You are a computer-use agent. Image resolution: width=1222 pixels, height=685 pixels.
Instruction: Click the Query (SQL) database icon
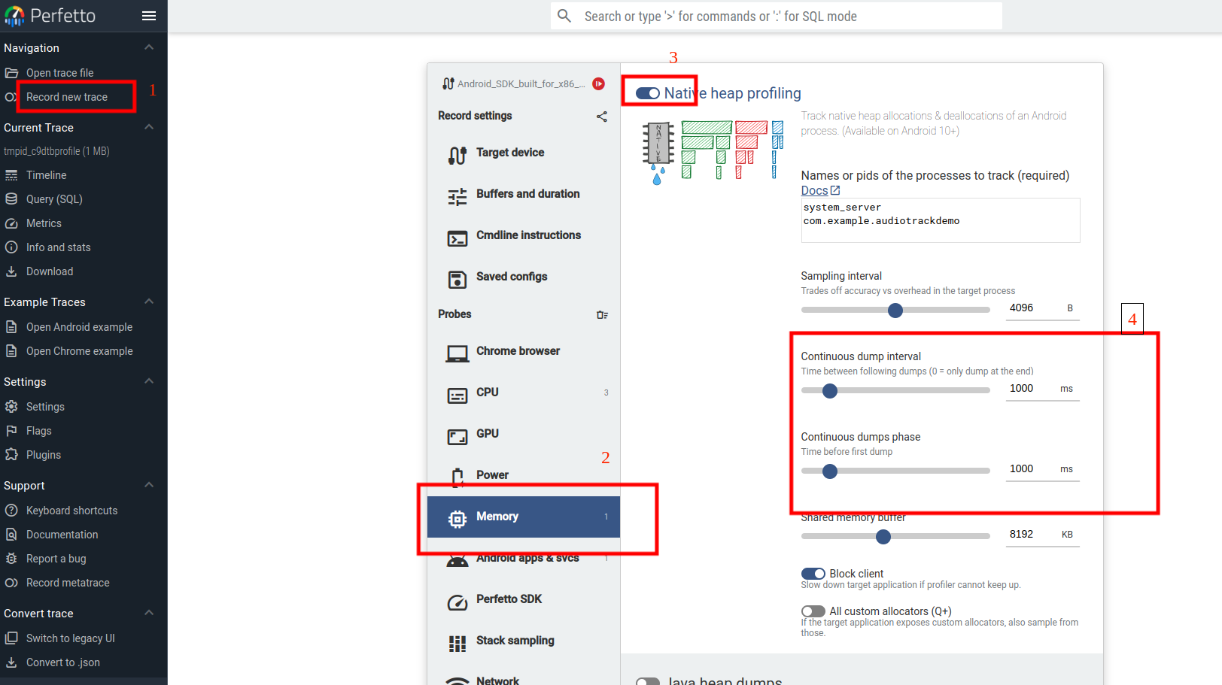[11, 199]
